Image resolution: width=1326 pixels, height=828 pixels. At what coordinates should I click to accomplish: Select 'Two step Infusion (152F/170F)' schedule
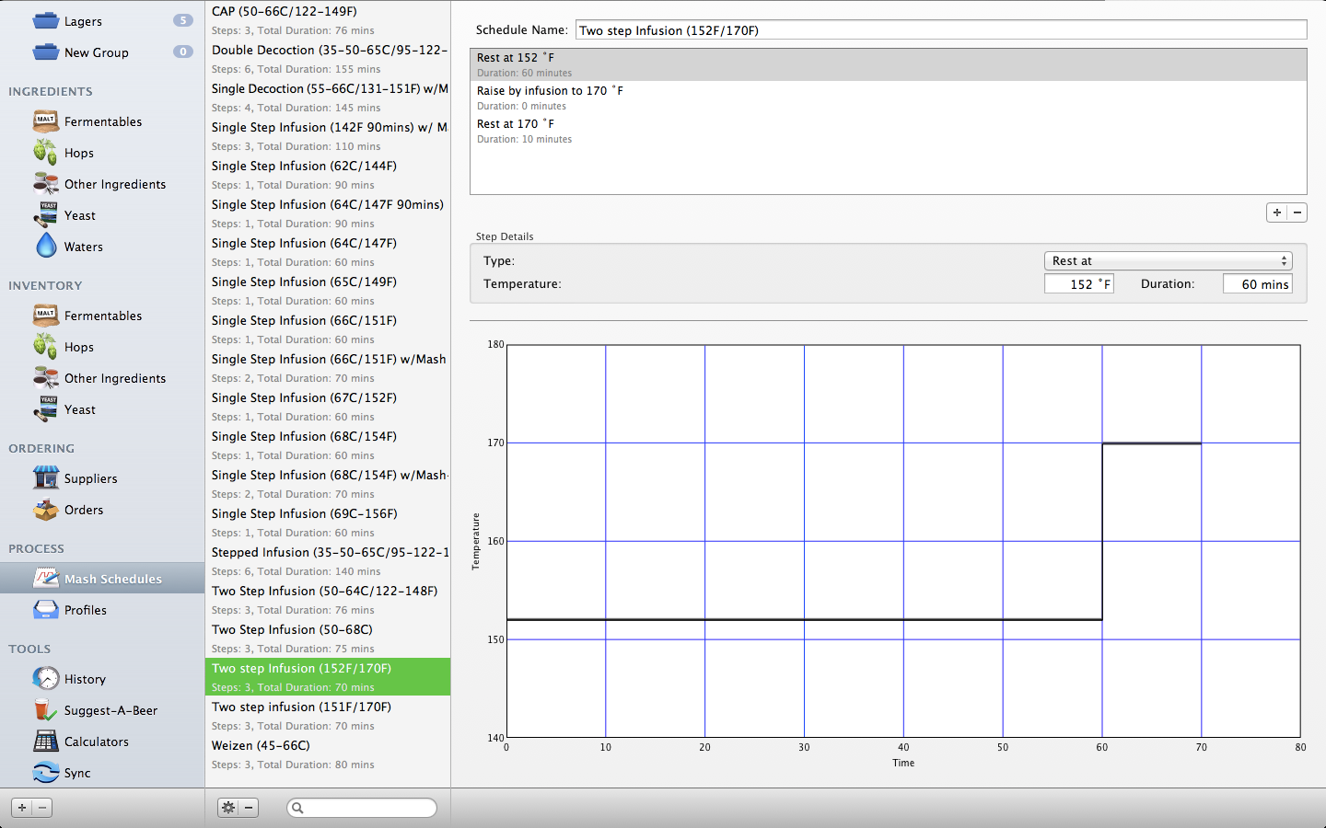[x=328, y=677]
